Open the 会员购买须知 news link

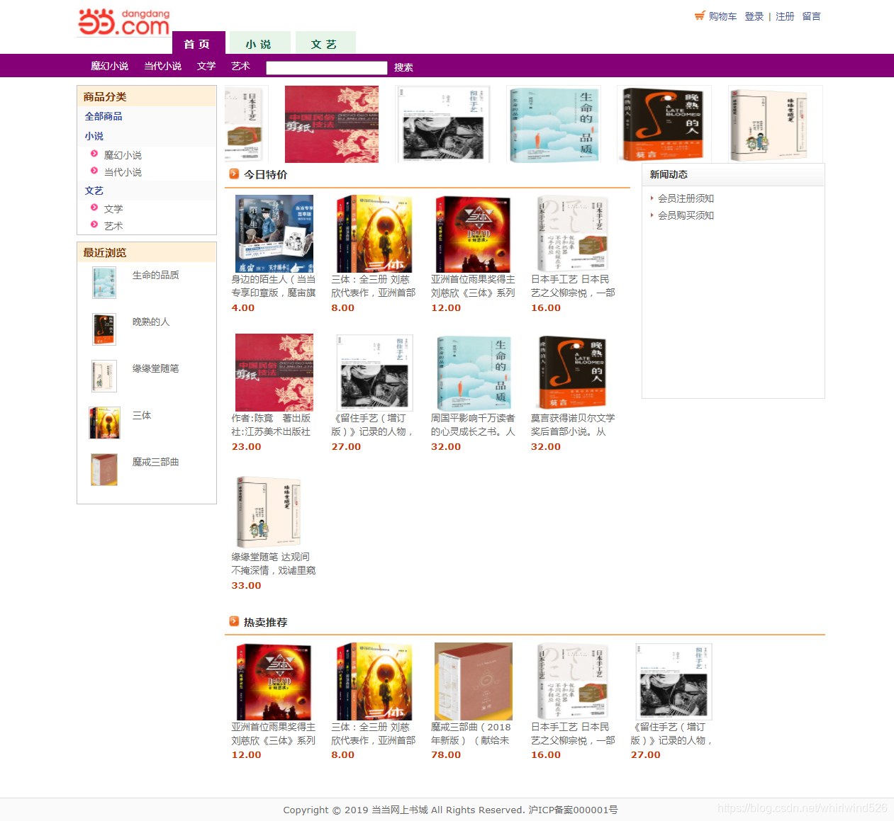(686, 215)
